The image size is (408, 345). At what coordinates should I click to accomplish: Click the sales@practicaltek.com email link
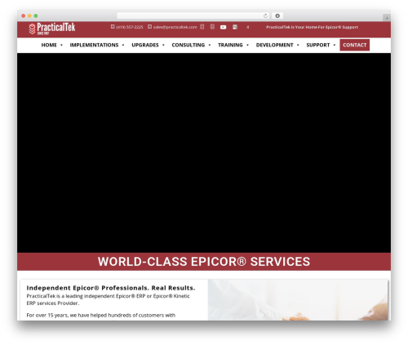[175, 27]
